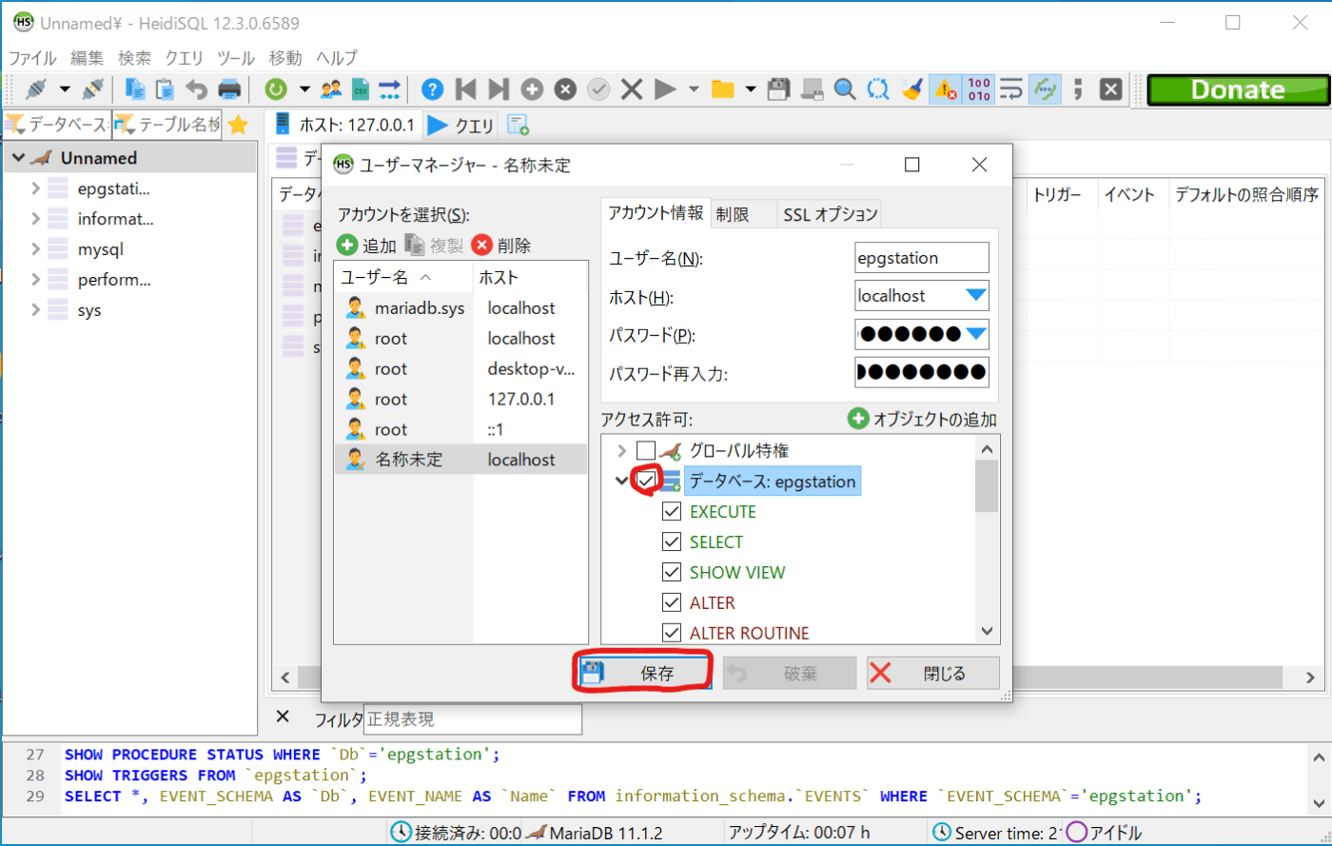Click the printer icon
This screenshot has width=1332, height=846.
(x=230, y=89)
